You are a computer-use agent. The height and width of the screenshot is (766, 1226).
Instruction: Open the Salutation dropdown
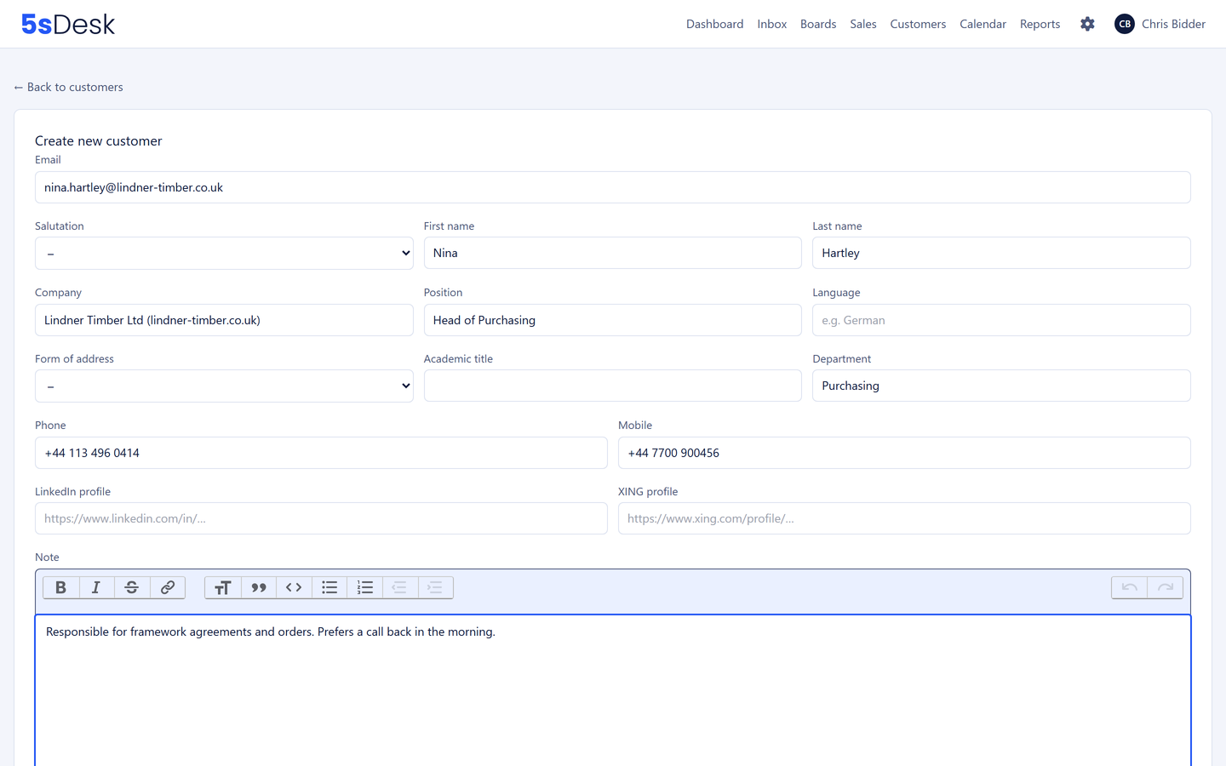pos(224,253)
